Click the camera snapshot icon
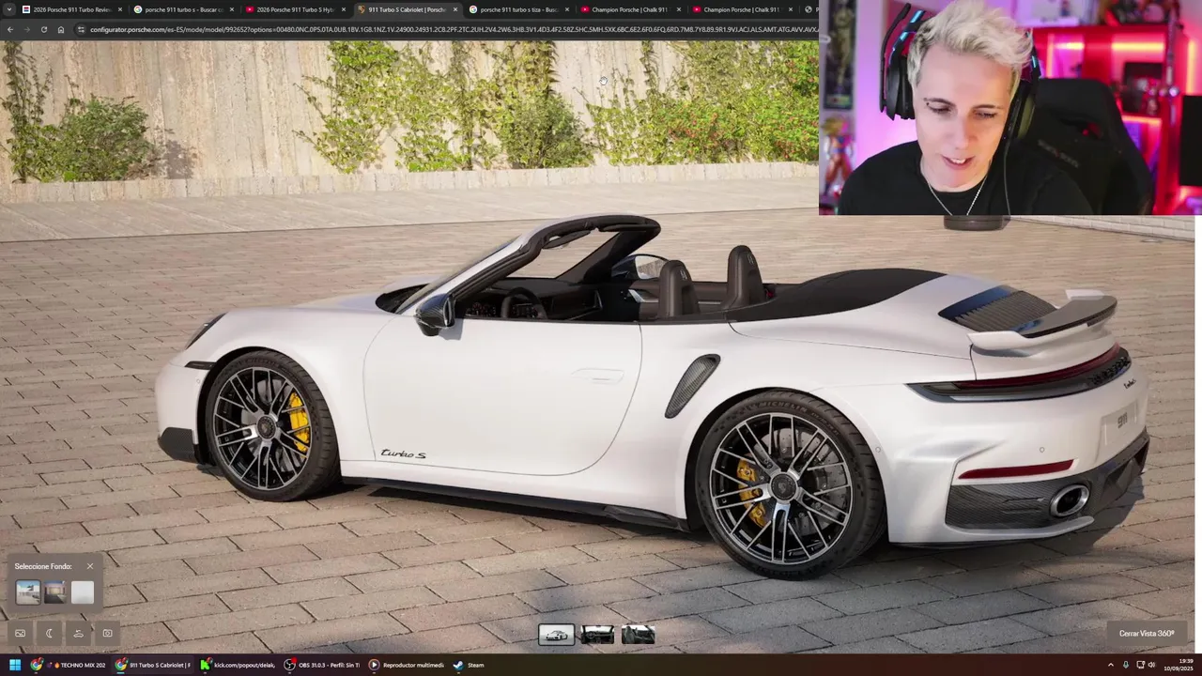The height and width of the screenshot is (676, 1202). (x=107, y=633)
